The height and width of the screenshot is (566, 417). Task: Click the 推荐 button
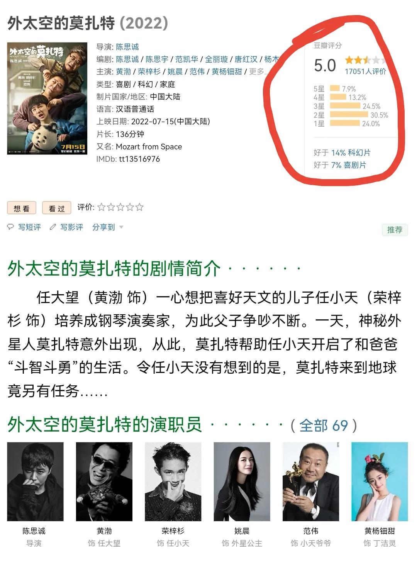[x=395, y=230]
